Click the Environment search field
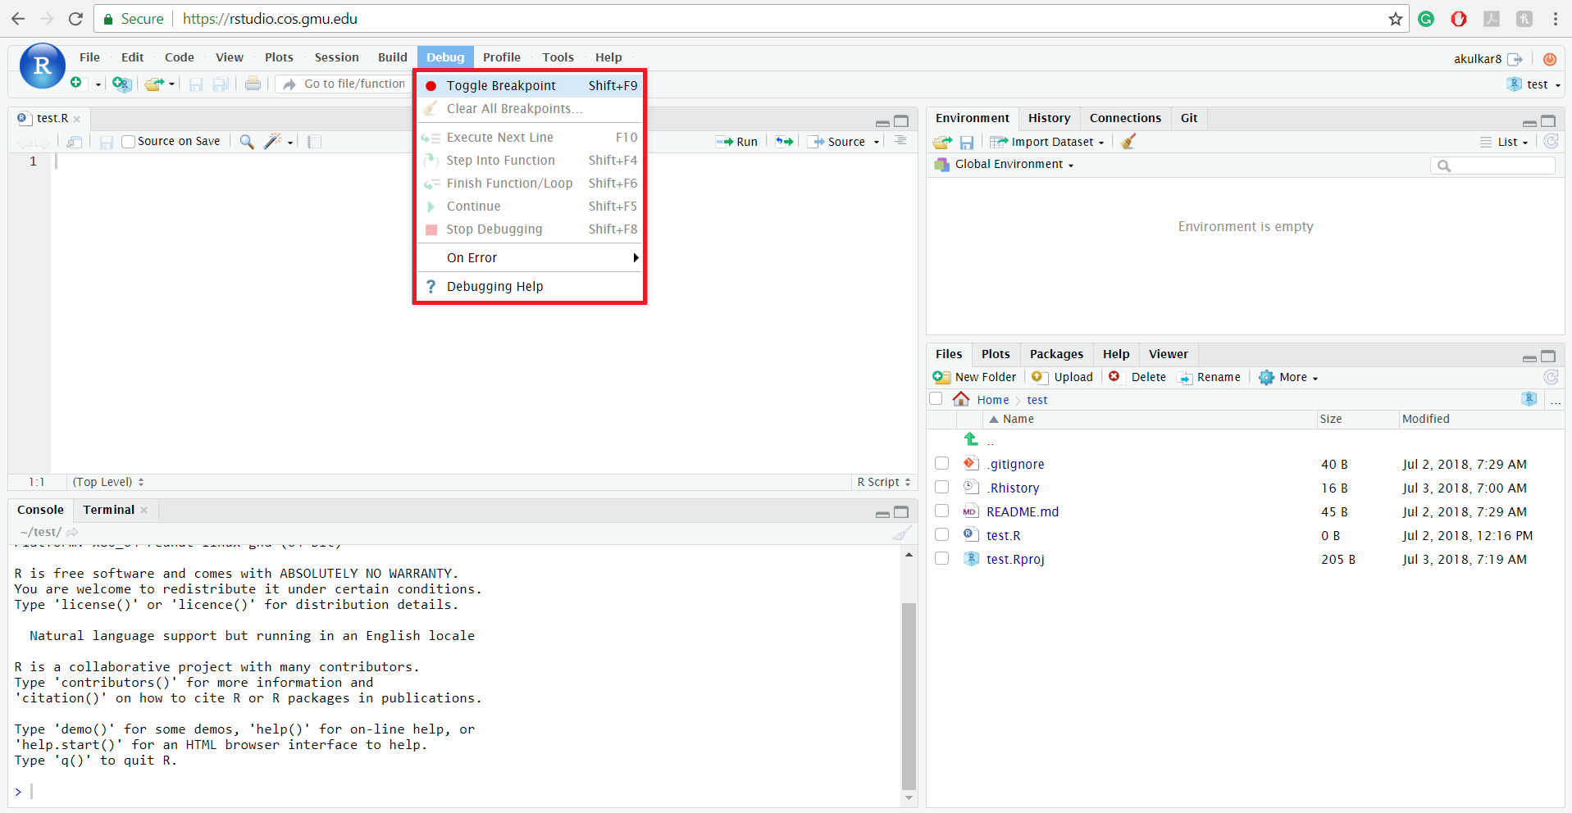This screenshot has width=1572, height=813. 1492,166
